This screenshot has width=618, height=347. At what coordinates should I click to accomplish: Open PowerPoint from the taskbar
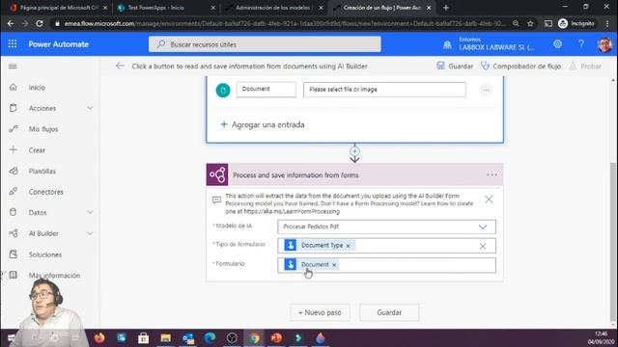pos(276,338)
